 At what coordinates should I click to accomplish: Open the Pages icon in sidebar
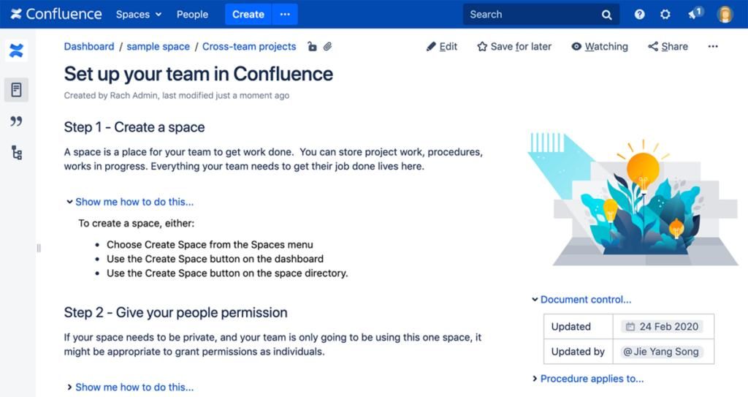16,90
